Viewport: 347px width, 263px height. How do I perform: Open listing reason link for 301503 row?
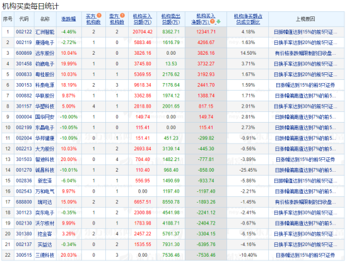tap(305, 159)
